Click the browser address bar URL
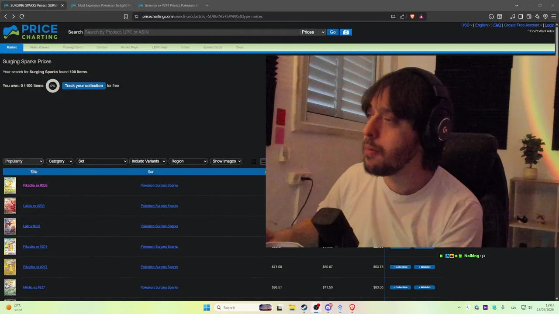The height and width of the screenshot is (314, 559). coord(202,17)
